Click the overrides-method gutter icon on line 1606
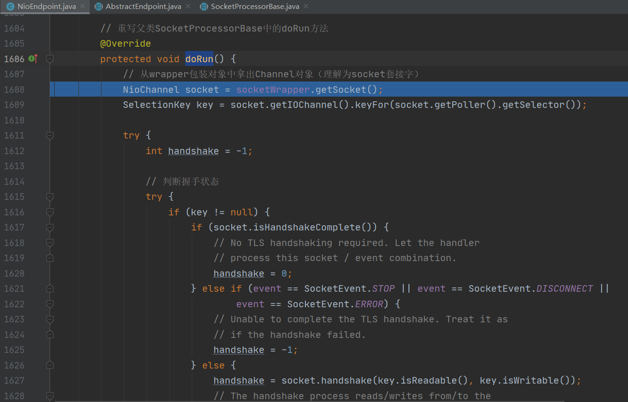The width and height of the screenshot is (628, 402). 33,58
